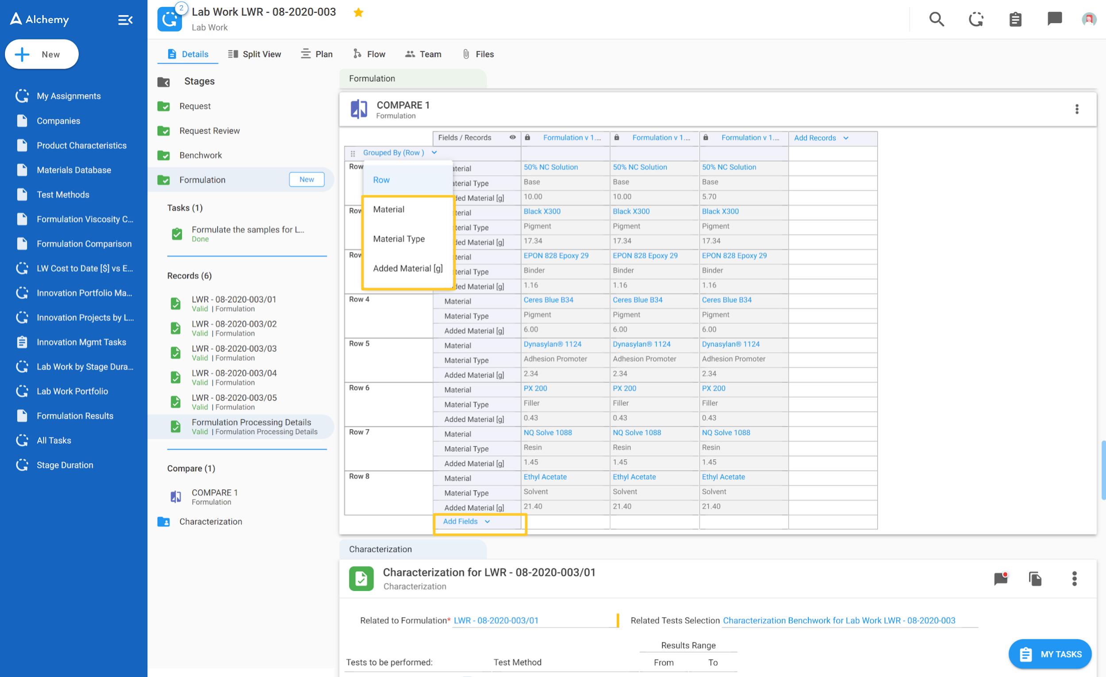Open Lab Work Portfolio in the sidebar

(x=72, y=392)
